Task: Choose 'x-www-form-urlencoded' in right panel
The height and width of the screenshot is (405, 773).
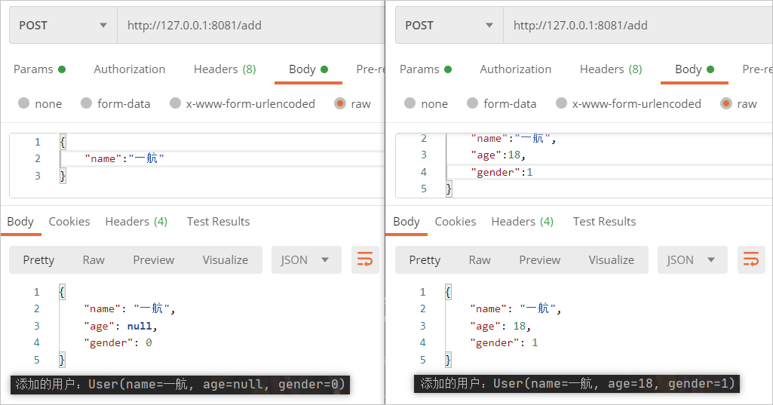Action: pyautogui.click(x=561, y=103)
